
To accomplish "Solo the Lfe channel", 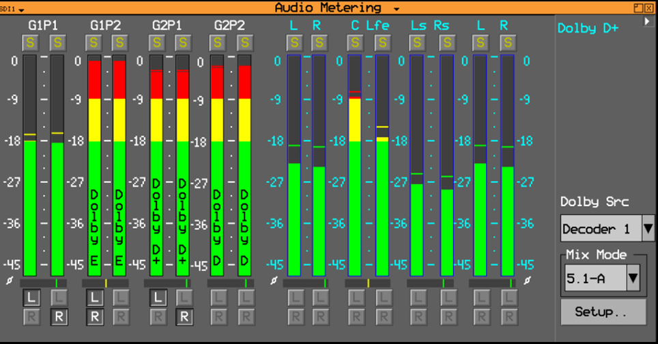I will pos(382,42).
